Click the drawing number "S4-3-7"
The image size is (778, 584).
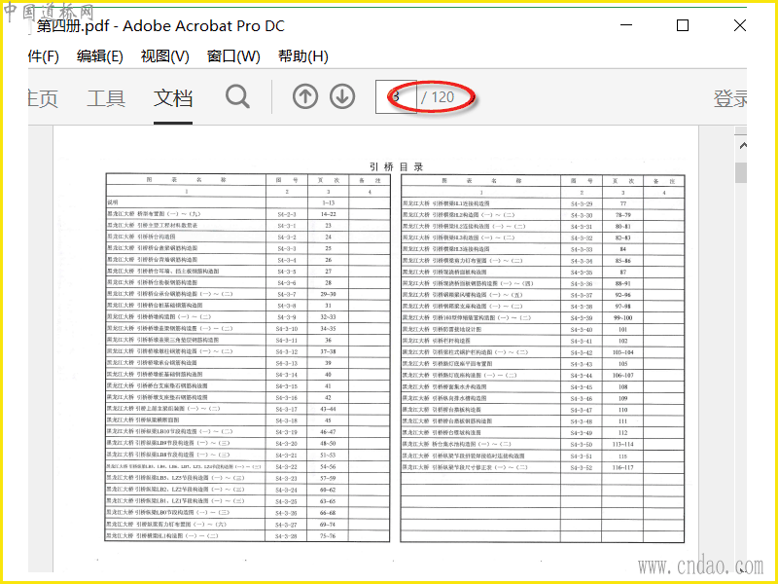point(287,294)
